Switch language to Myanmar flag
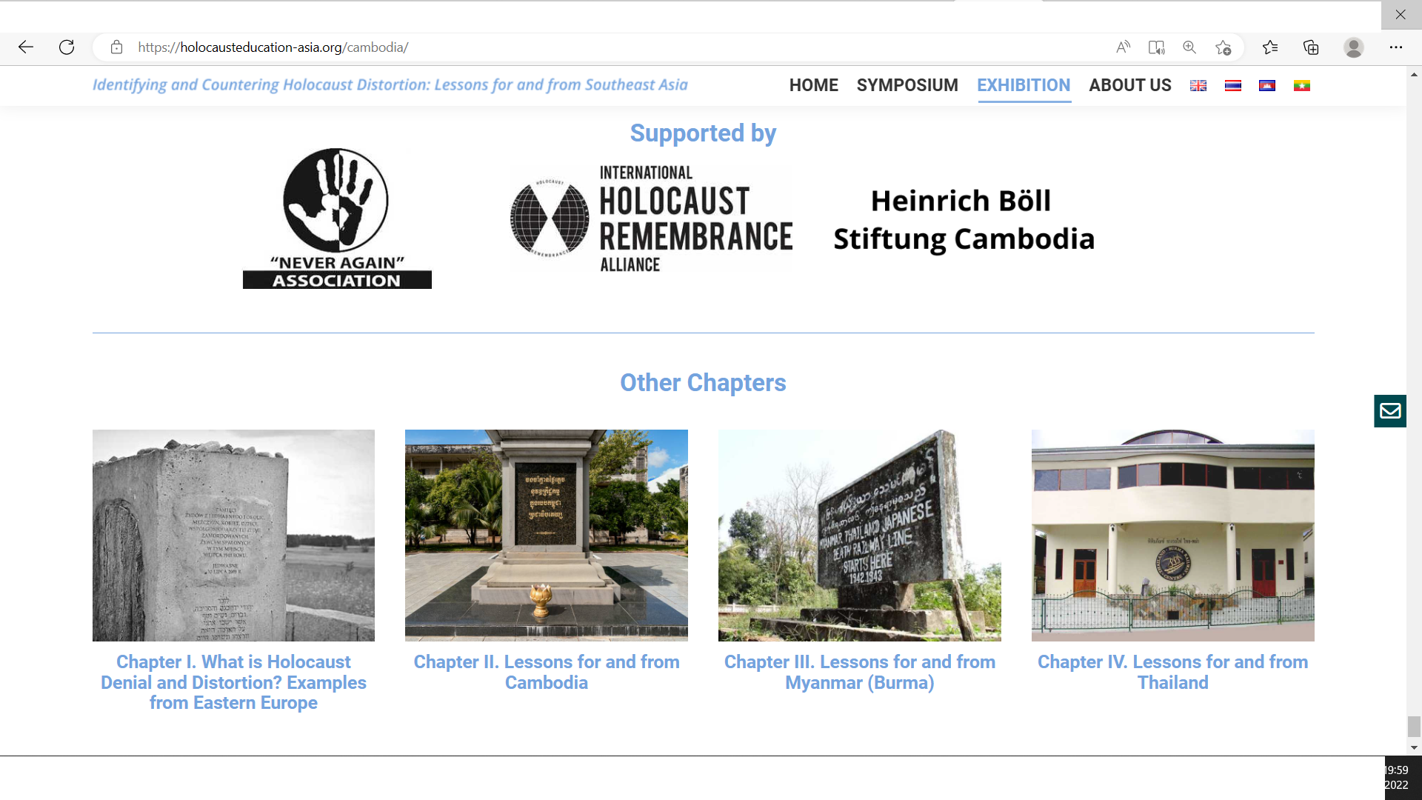1422x800 pixels. coord(1302,86)
